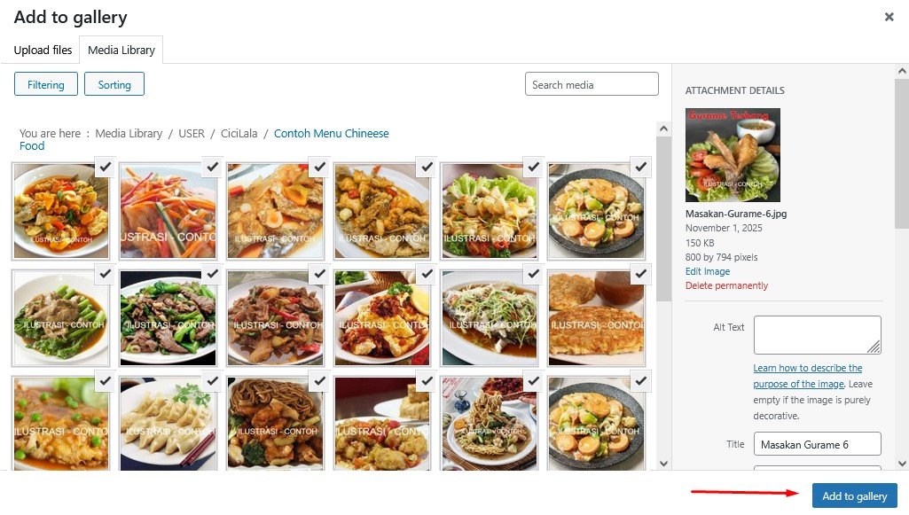The width and height of the screenshot is (909, 515).
Task: Click the media grid scroll up arrow
Action: 663,129
